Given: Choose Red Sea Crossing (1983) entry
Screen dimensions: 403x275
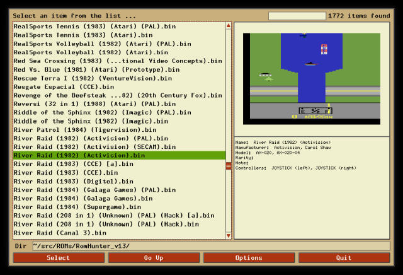Looking at the screenshot, I should click(119, 61).
